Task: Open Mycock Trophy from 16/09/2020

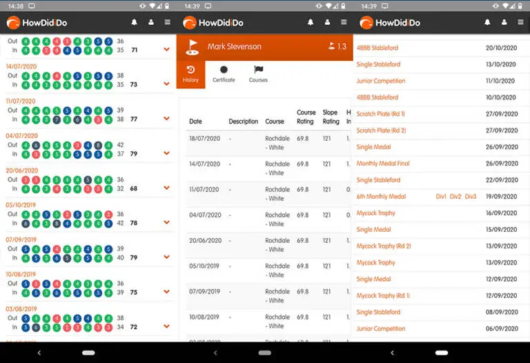Action: pos(375,213)
